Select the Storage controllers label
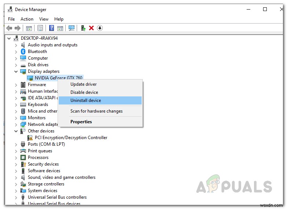 point(46,184)
